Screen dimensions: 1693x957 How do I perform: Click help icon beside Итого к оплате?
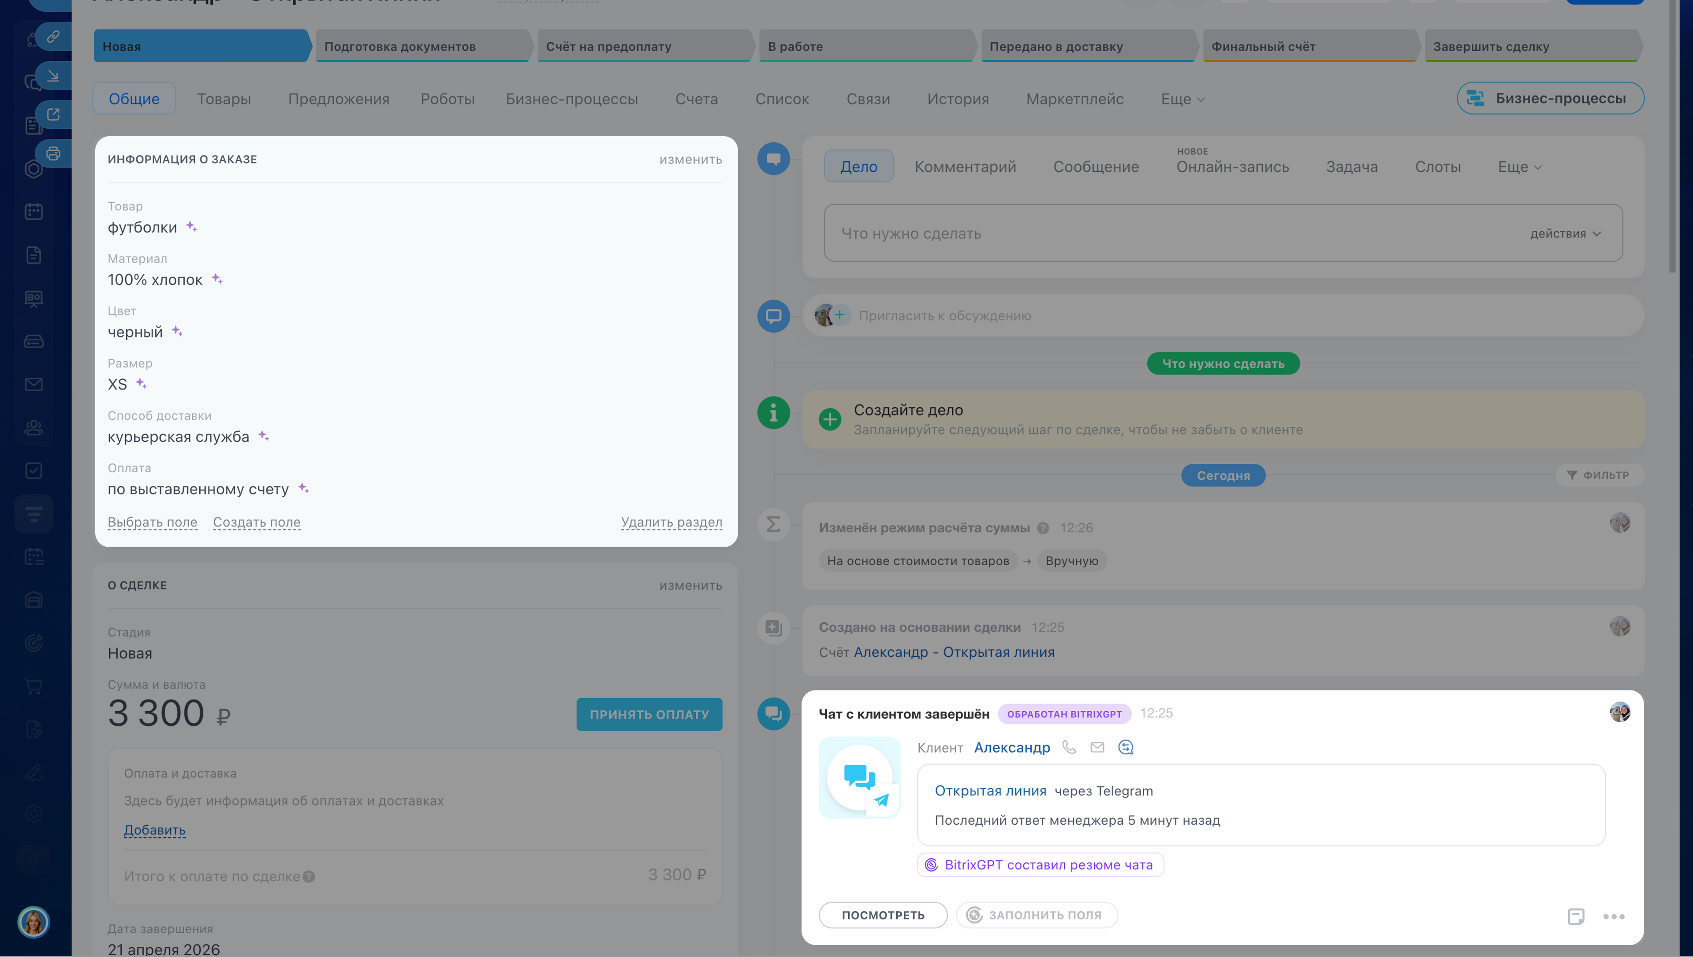pyautogui.click(x=309, y=877)
